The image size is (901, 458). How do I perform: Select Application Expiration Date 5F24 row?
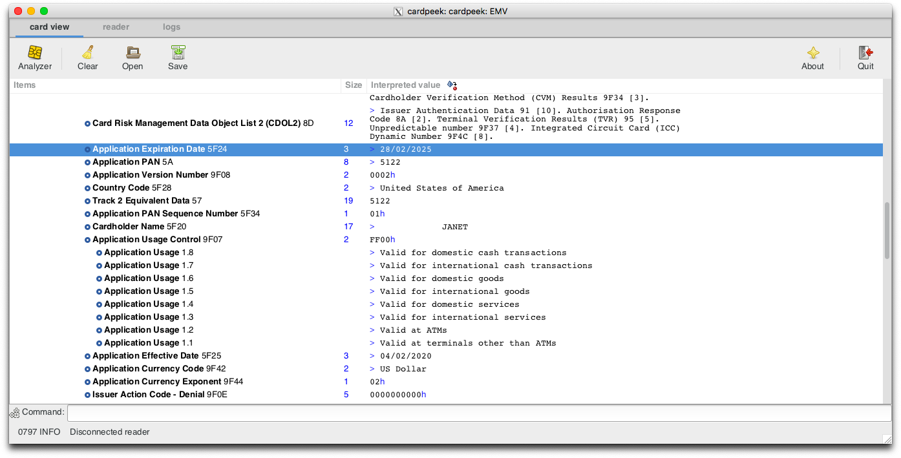coord(446,149)
